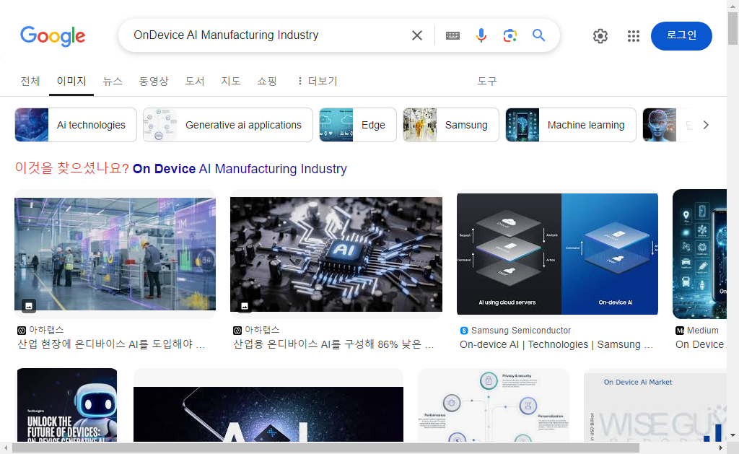Show more filter chips with right chevron
The width and height of the screenshot is (739, 454).
[706, 125]
